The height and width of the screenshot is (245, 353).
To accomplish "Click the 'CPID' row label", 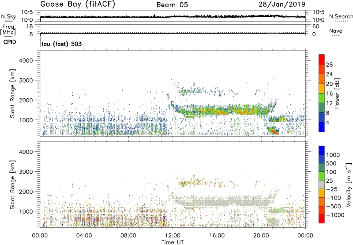I will pos(10,42).
